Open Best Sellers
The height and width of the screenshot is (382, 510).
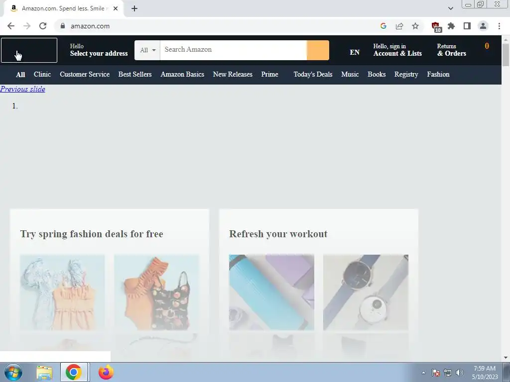(135, 75)
